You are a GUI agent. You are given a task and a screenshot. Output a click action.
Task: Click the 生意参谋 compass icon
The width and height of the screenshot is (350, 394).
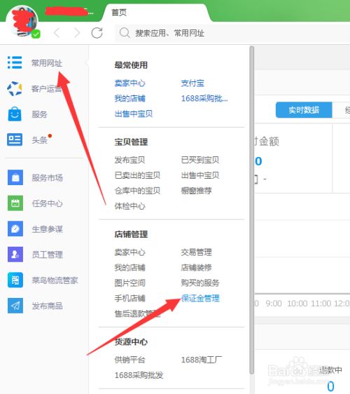click(15, 229)
